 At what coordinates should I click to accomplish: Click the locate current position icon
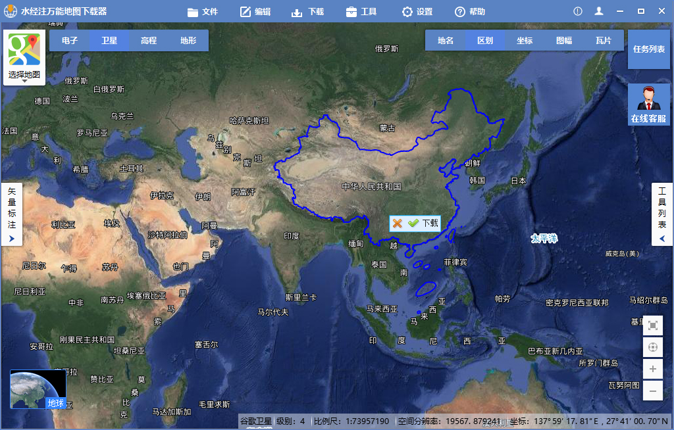click(652, 347)
